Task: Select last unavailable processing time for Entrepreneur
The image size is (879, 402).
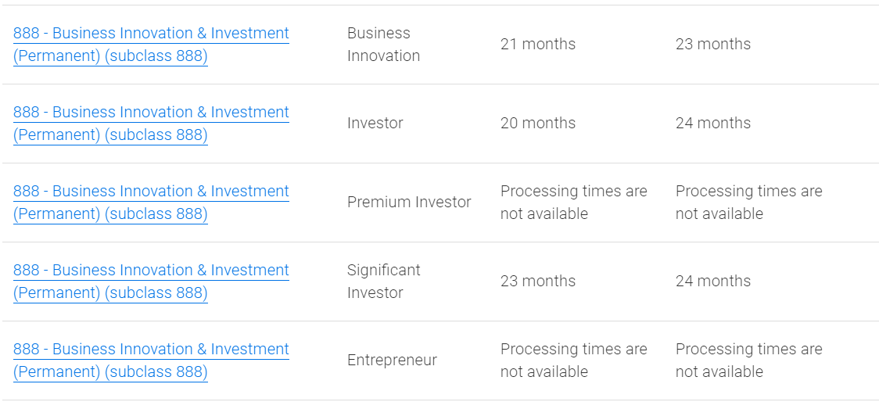Action: [x=748, y=361]
